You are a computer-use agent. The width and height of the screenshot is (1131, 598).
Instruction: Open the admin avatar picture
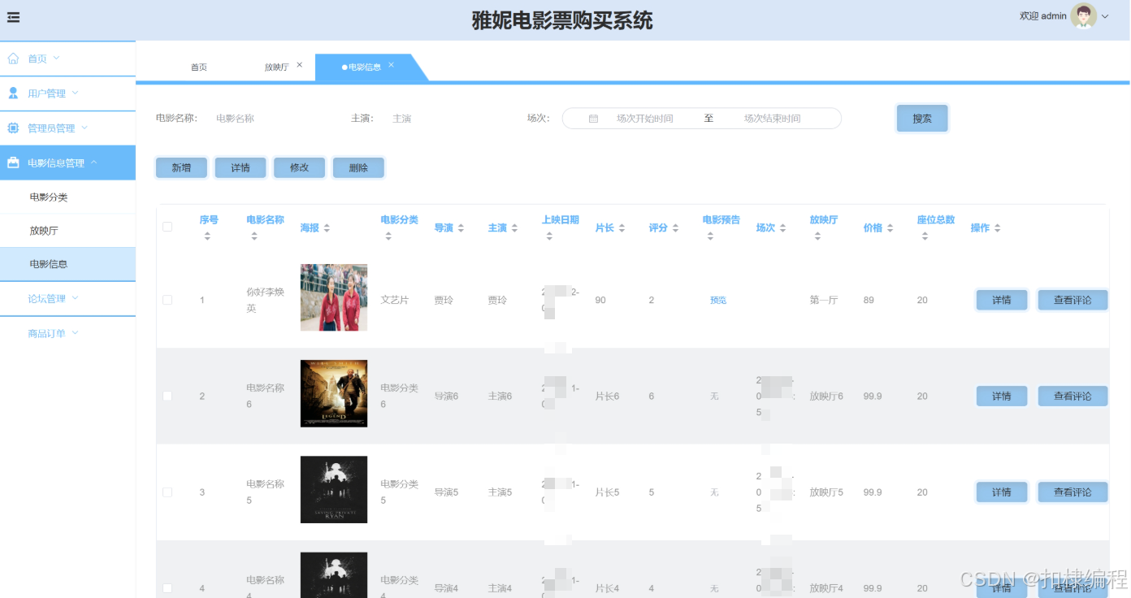point(1083,16)
